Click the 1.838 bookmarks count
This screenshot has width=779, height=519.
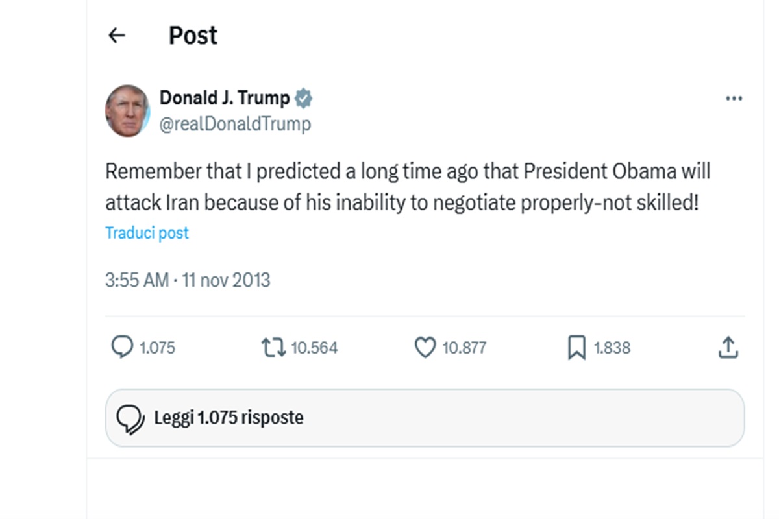click(x=612, y=348)
